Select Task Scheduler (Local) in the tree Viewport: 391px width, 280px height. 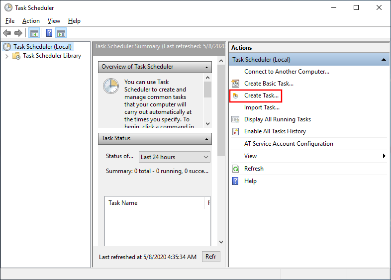[x=42, y=47]
